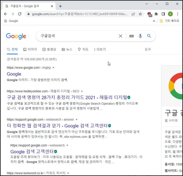Switch to the '뉴스' tab
This screenshot has height=176, width=183.
(67, 49)
